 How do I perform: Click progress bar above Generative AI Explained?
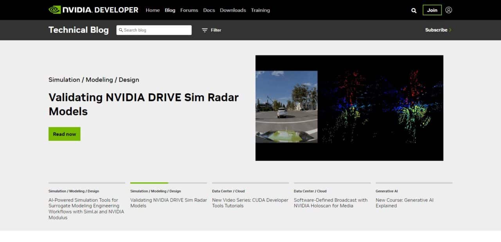414,183
